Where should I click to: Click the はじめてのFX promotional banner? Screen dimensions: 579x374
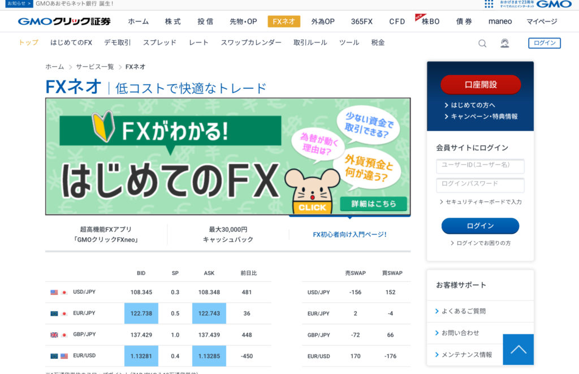tap(228, 156)
